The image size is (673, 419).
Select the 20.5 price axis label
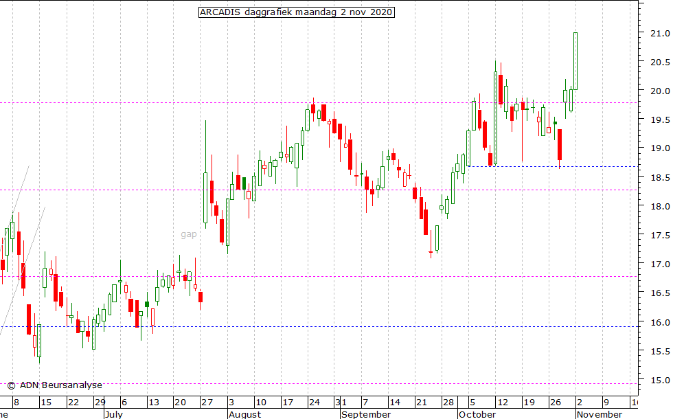click(x=660, y=63)
